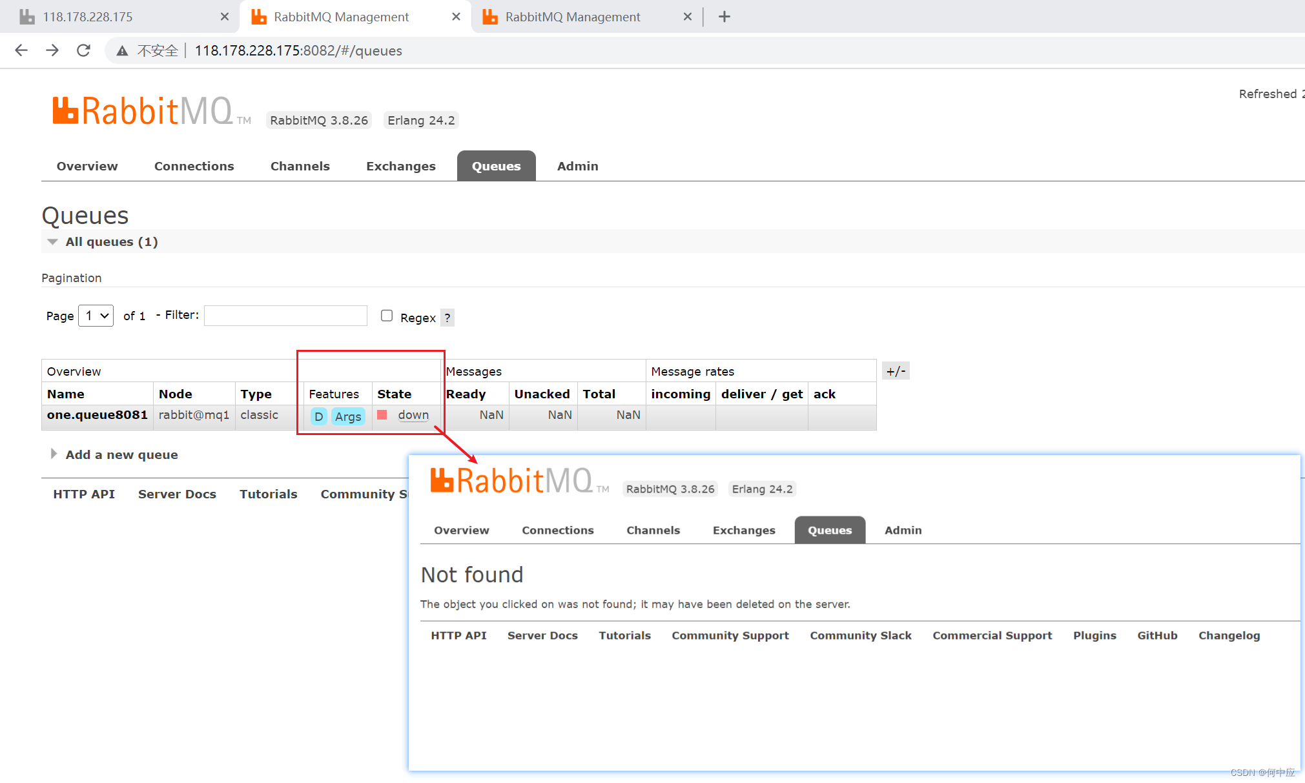Screen dimensions: 1305x783
Task: Open HTTP API link in popup footer
Action: (459, 635)
